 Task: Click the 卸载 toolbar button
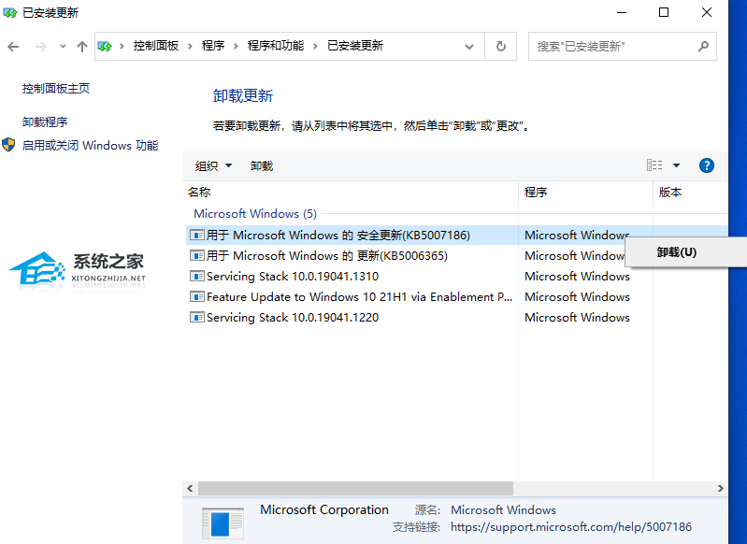click(x=262, y=165)
